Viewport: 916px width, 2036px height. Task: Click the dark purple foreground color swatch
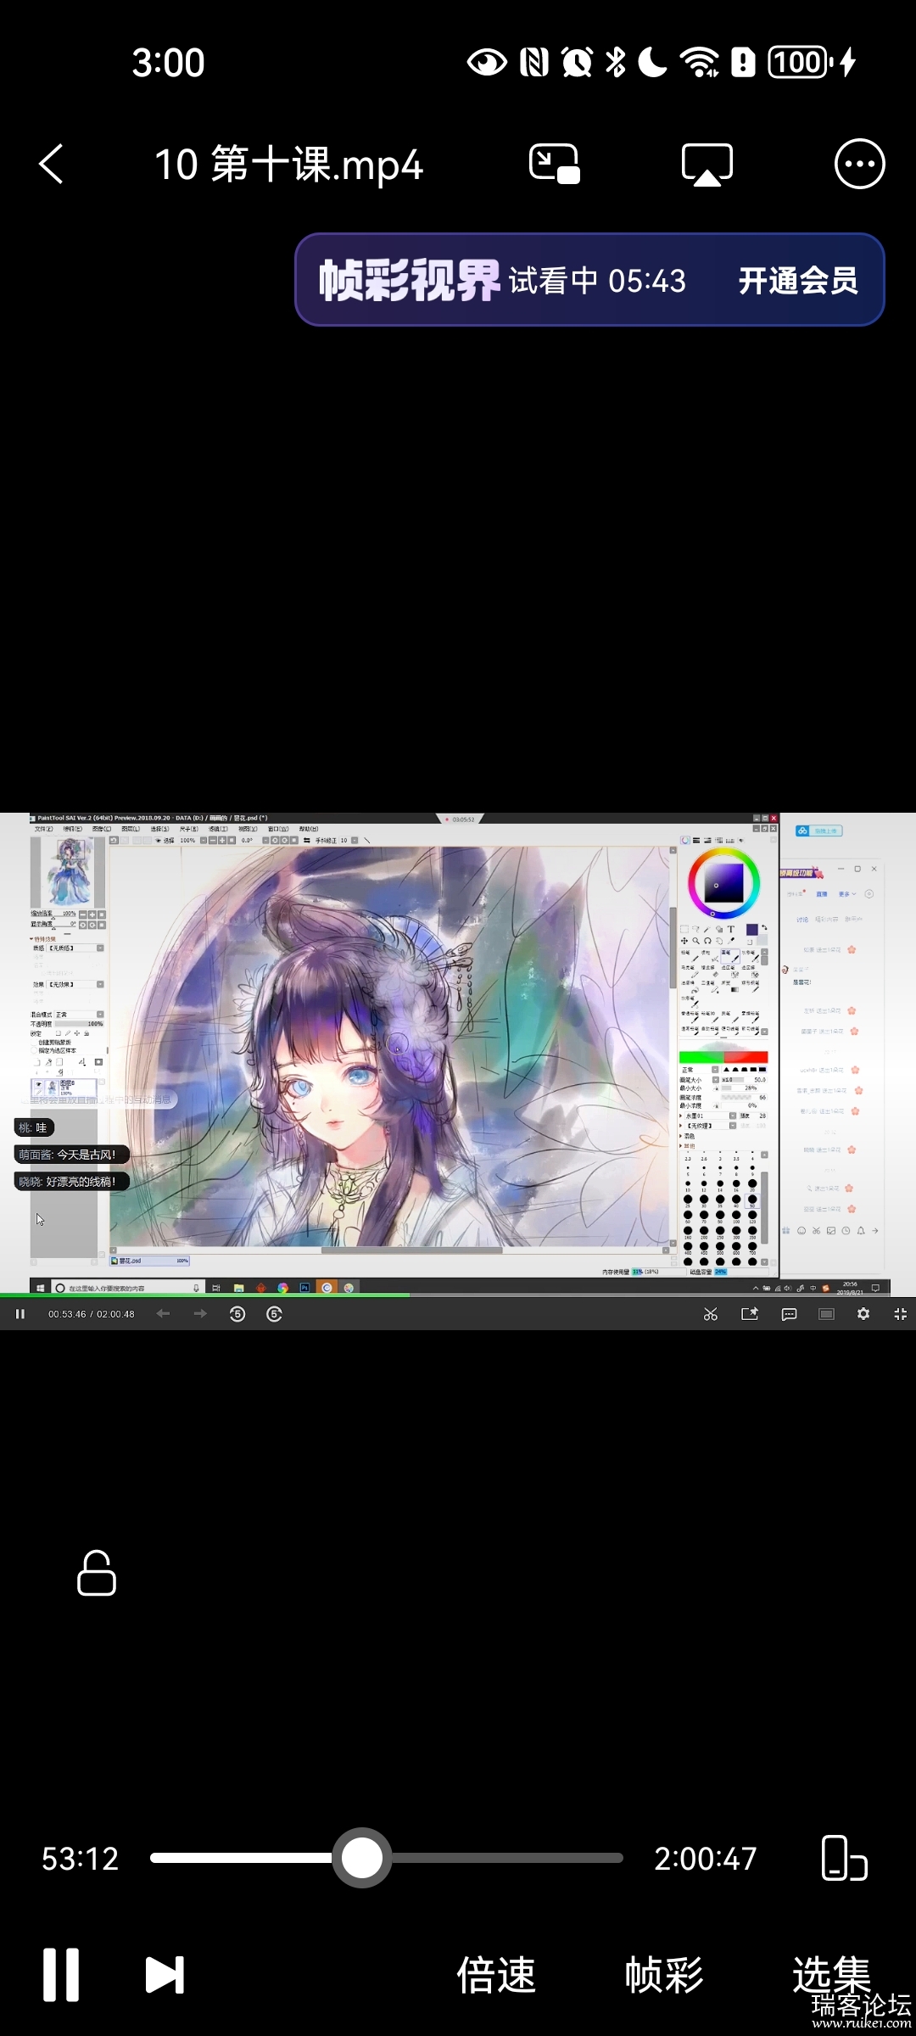tap(752, 930)
